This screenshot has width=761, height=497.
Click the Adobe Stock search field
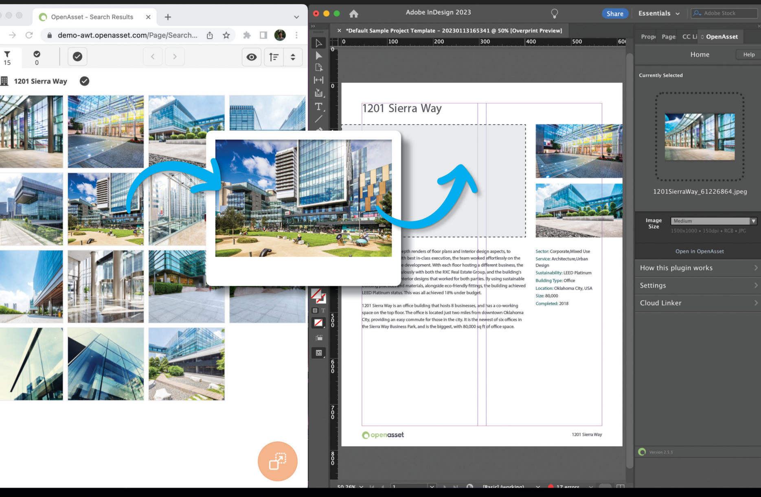pyautogui.click(x=725, y=13)
